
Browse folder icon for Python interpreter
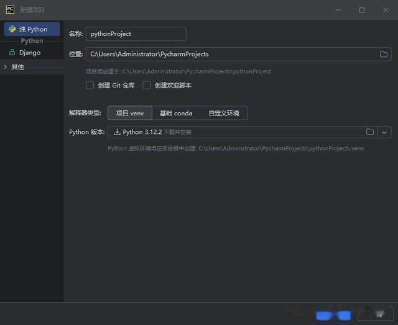pyautogui.click(x=370, y=131)
